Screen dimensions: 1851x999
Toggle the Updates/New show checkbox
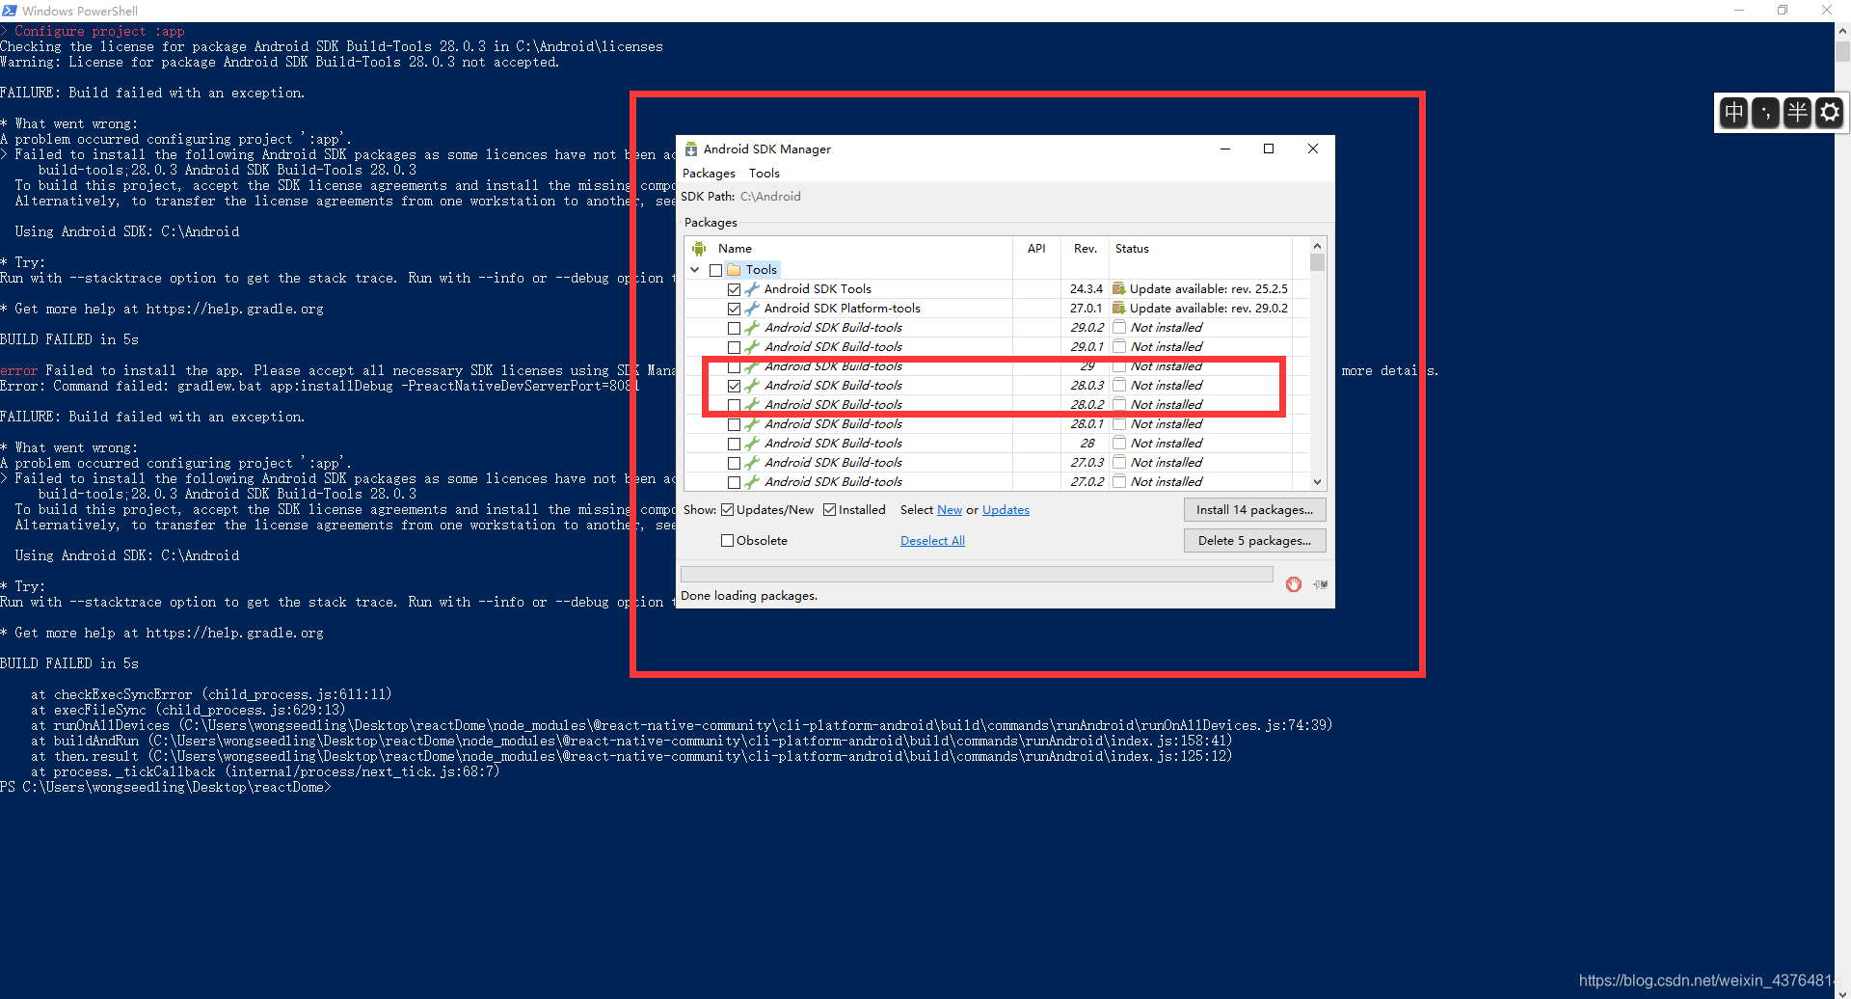[728, 510]
